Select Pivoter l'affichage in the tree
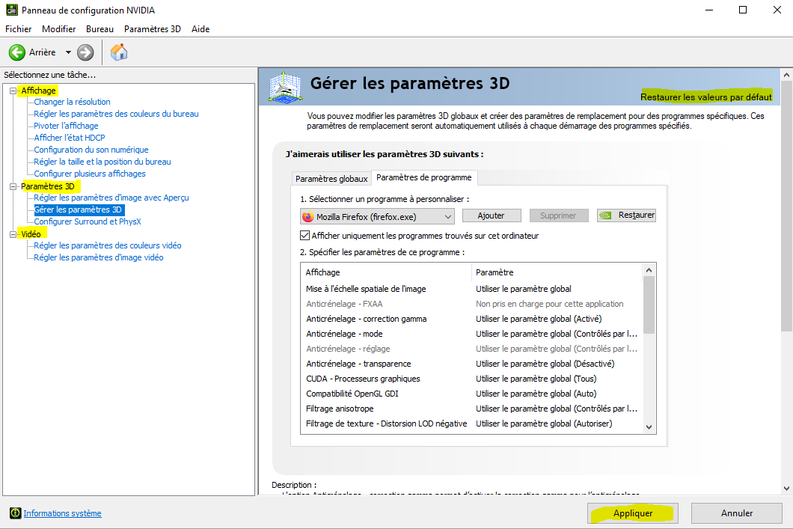 [x=66, y=126]
